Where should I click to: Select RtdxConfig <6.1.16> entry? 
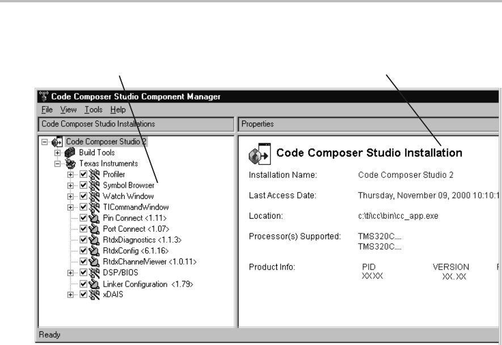click(136, 250)
